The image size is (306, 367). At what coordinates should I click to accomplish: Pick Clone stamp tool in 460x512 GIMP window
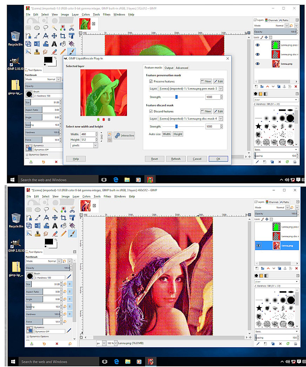point(38,234)
